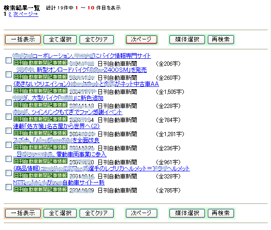Open article about バイク情報専門サイト
This screenshot has height=230, width=271.
point(82,56)
